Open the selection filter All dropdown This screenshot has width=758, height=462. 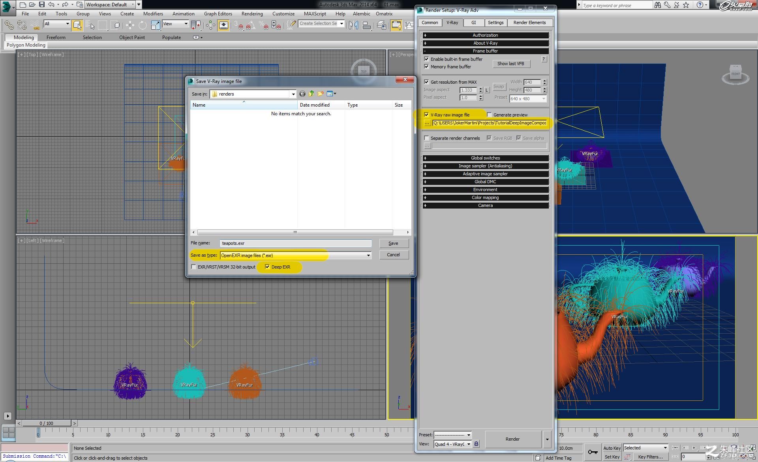(57, 24)
